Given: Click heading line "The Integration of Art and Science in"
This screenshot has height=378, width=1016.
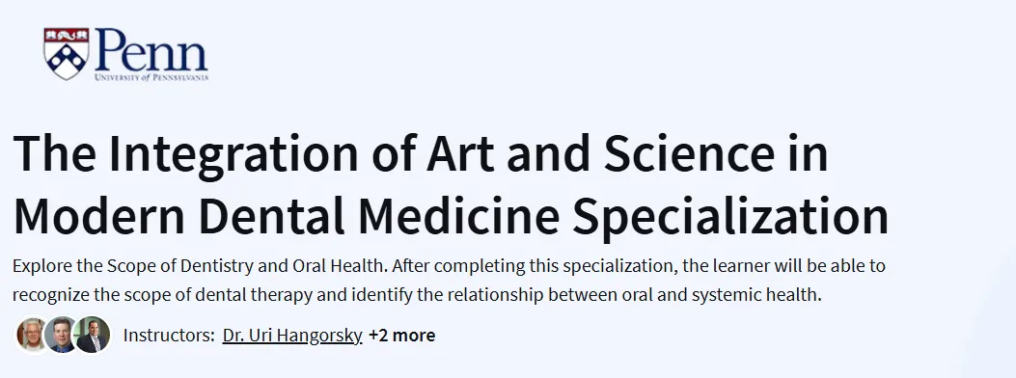Looking at the screenshot, I should click(421, 153).
